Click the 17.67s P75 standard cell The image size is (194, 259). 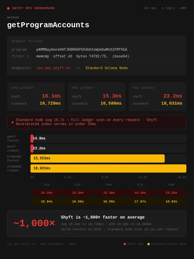[x=140, y=201]
